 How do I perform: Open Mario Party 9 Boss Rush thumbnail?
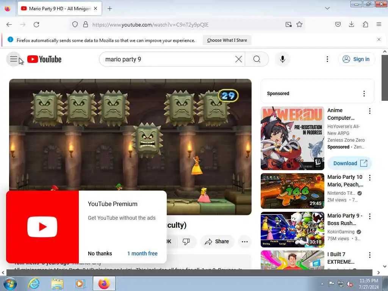point(292,230)
